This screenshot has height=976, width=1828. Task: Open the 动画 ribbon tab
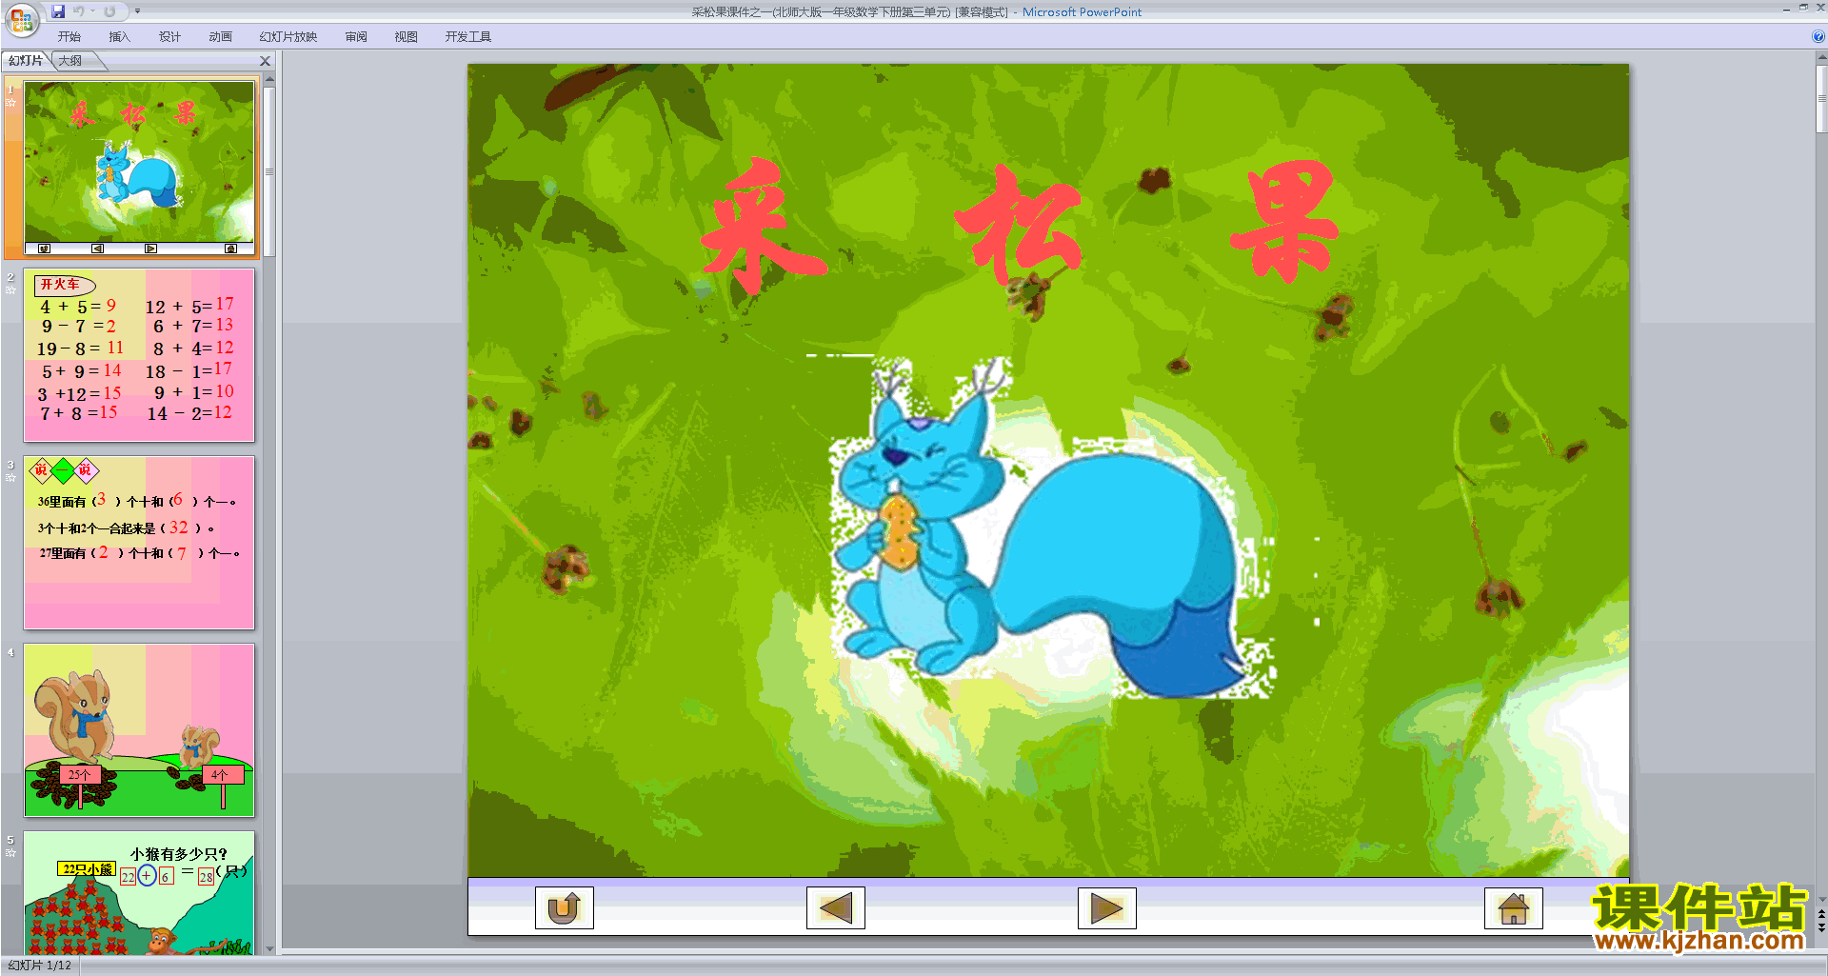click(x=220, y=36)
